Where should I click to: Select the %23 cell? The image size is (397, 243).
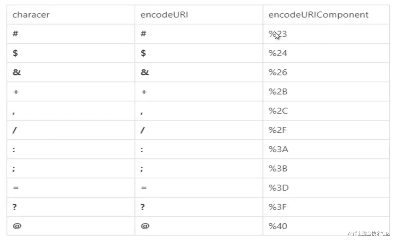coord(278,34)
